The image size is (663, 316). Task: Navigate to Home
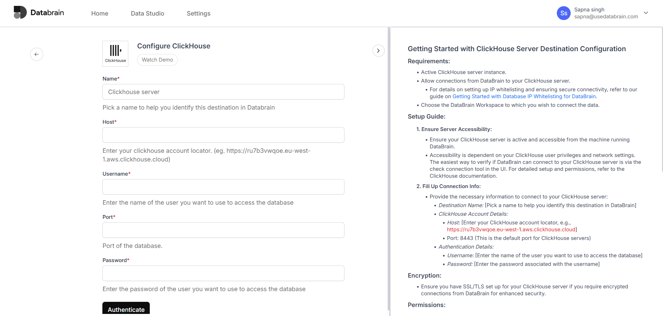coord(100,13)
